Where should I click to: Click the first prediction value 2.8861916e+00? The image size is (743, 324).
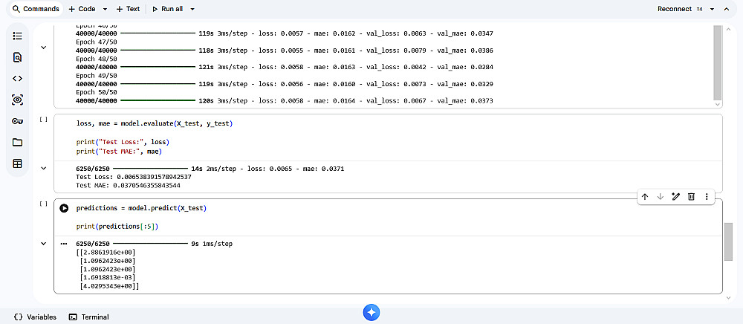(108, 253)
